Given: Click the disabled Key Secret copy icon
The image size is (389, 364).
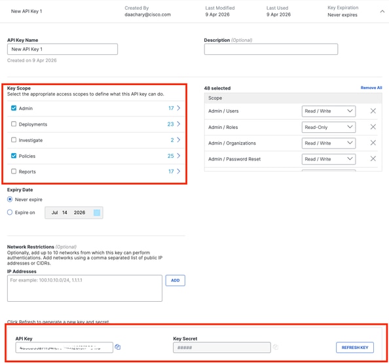Looking at the screenshot, I should coord(275,347).
